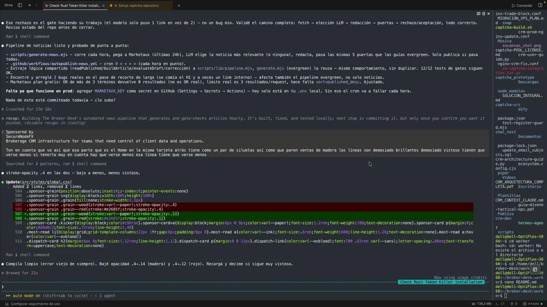The height and width of the screenshot is (307, 547).
Task: Click captcha-build.sh in the right terminal
Action: pos(514,27)
